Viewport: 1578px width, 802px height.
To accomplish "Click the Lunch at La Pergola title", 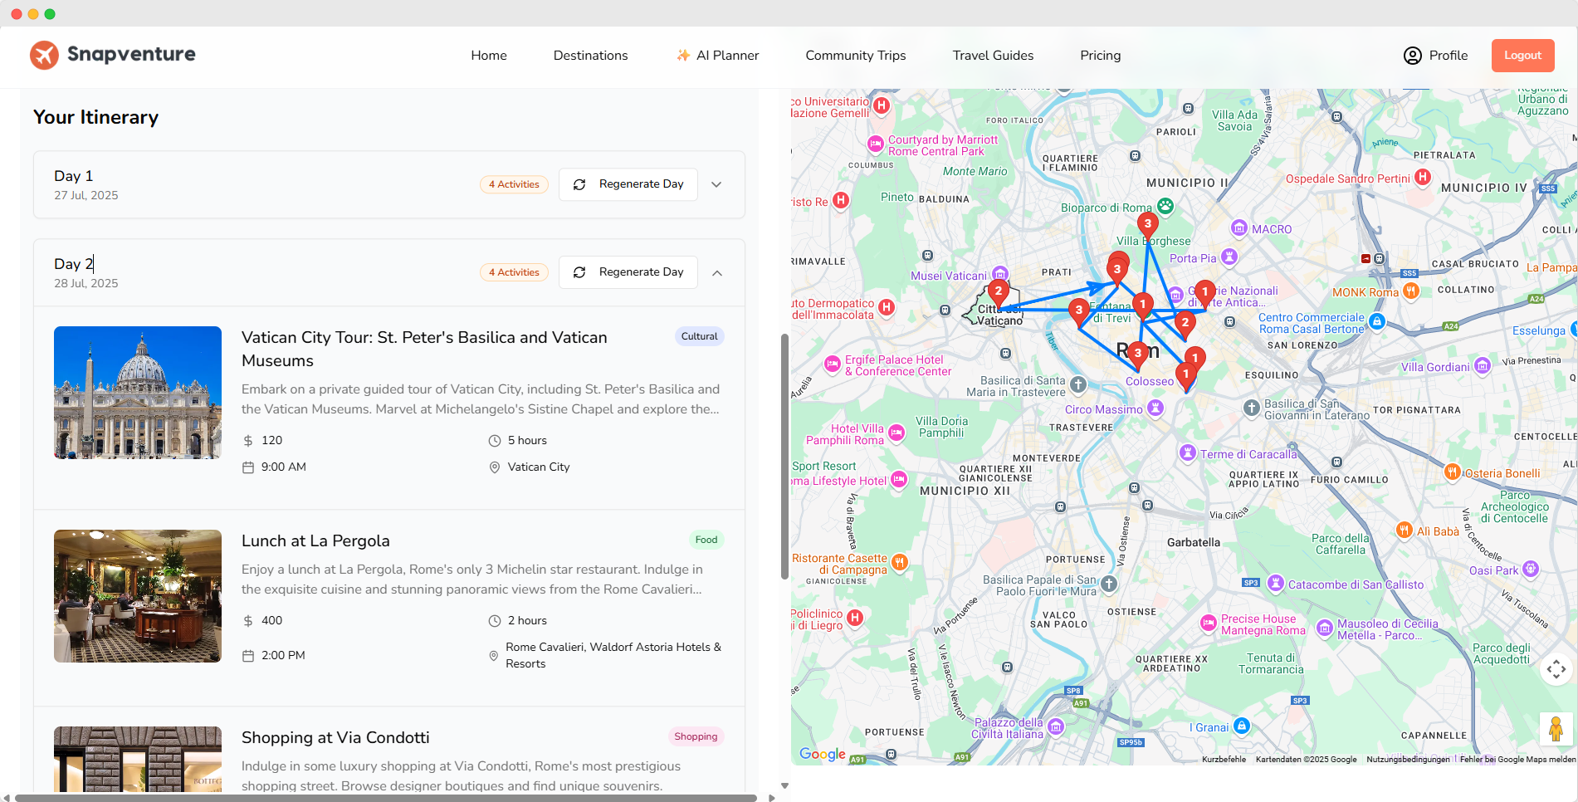I will pos(315,541).
